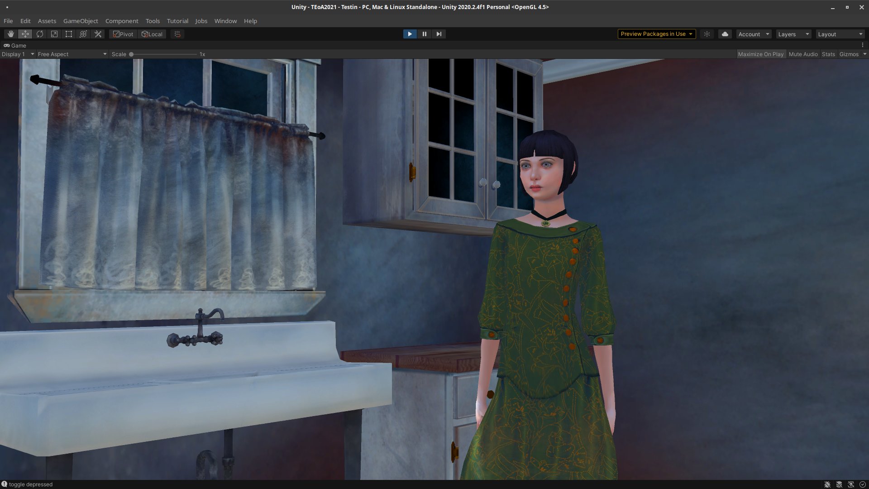Select the Move tool
The height and width of the screenshot is (489, 869).
click(25, 34)
